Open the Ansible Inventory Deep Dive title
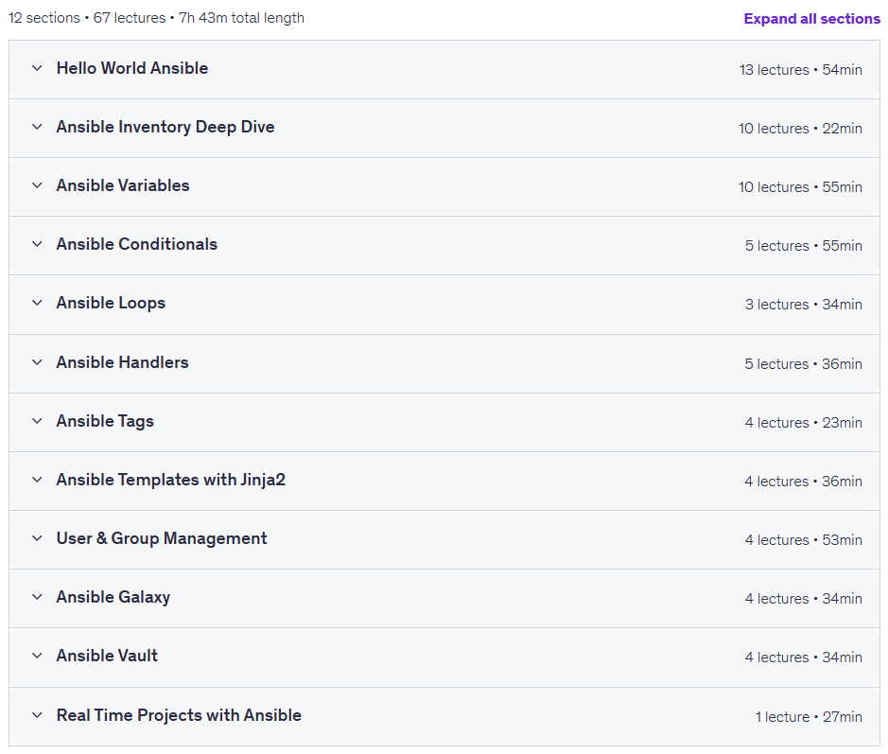Viewport: 888px width, 754px height. 165,127
